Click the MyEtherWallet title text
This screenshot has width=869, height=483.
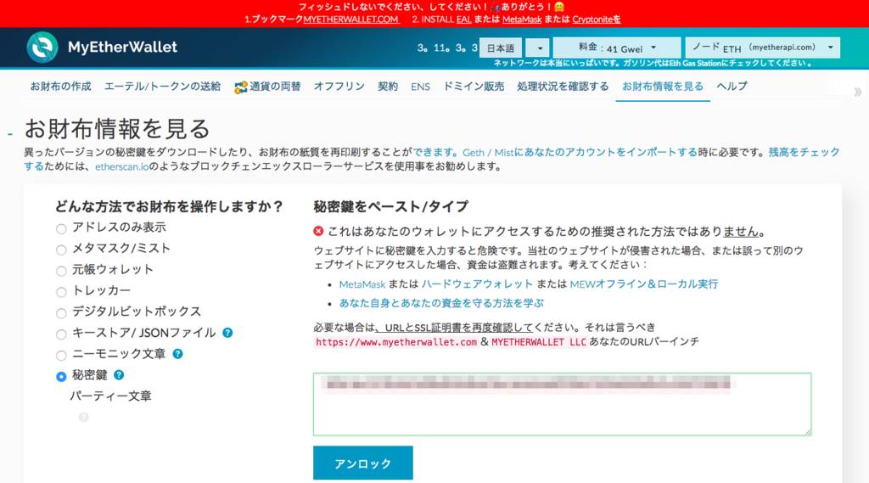pyautogui.click(x=122, y=48)
